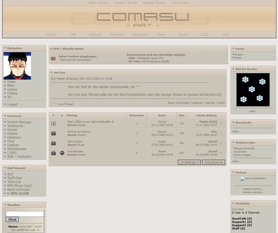This screenshot has height=233, width=278.
Task: Open Coding-Portal in top menu
Action: coord(154,3)
